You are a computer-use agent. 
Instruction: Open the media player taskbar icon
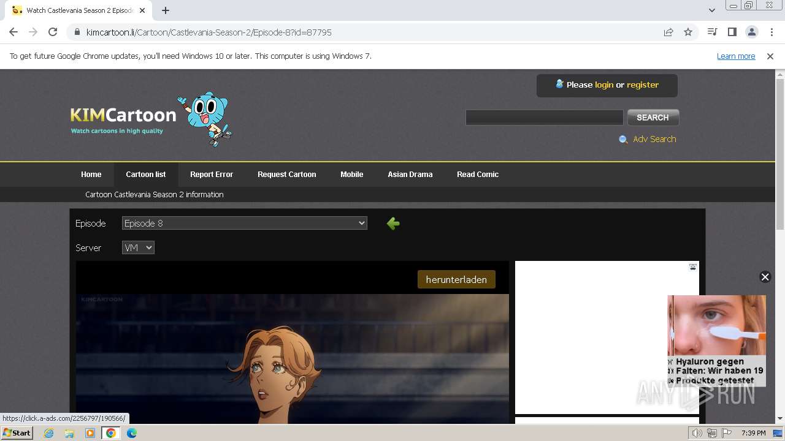tap(90, 433)
